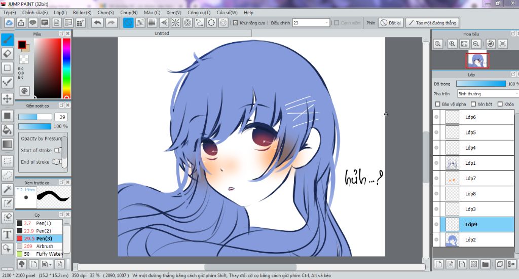Enable the Khóa checkbox

pos(500,104)
